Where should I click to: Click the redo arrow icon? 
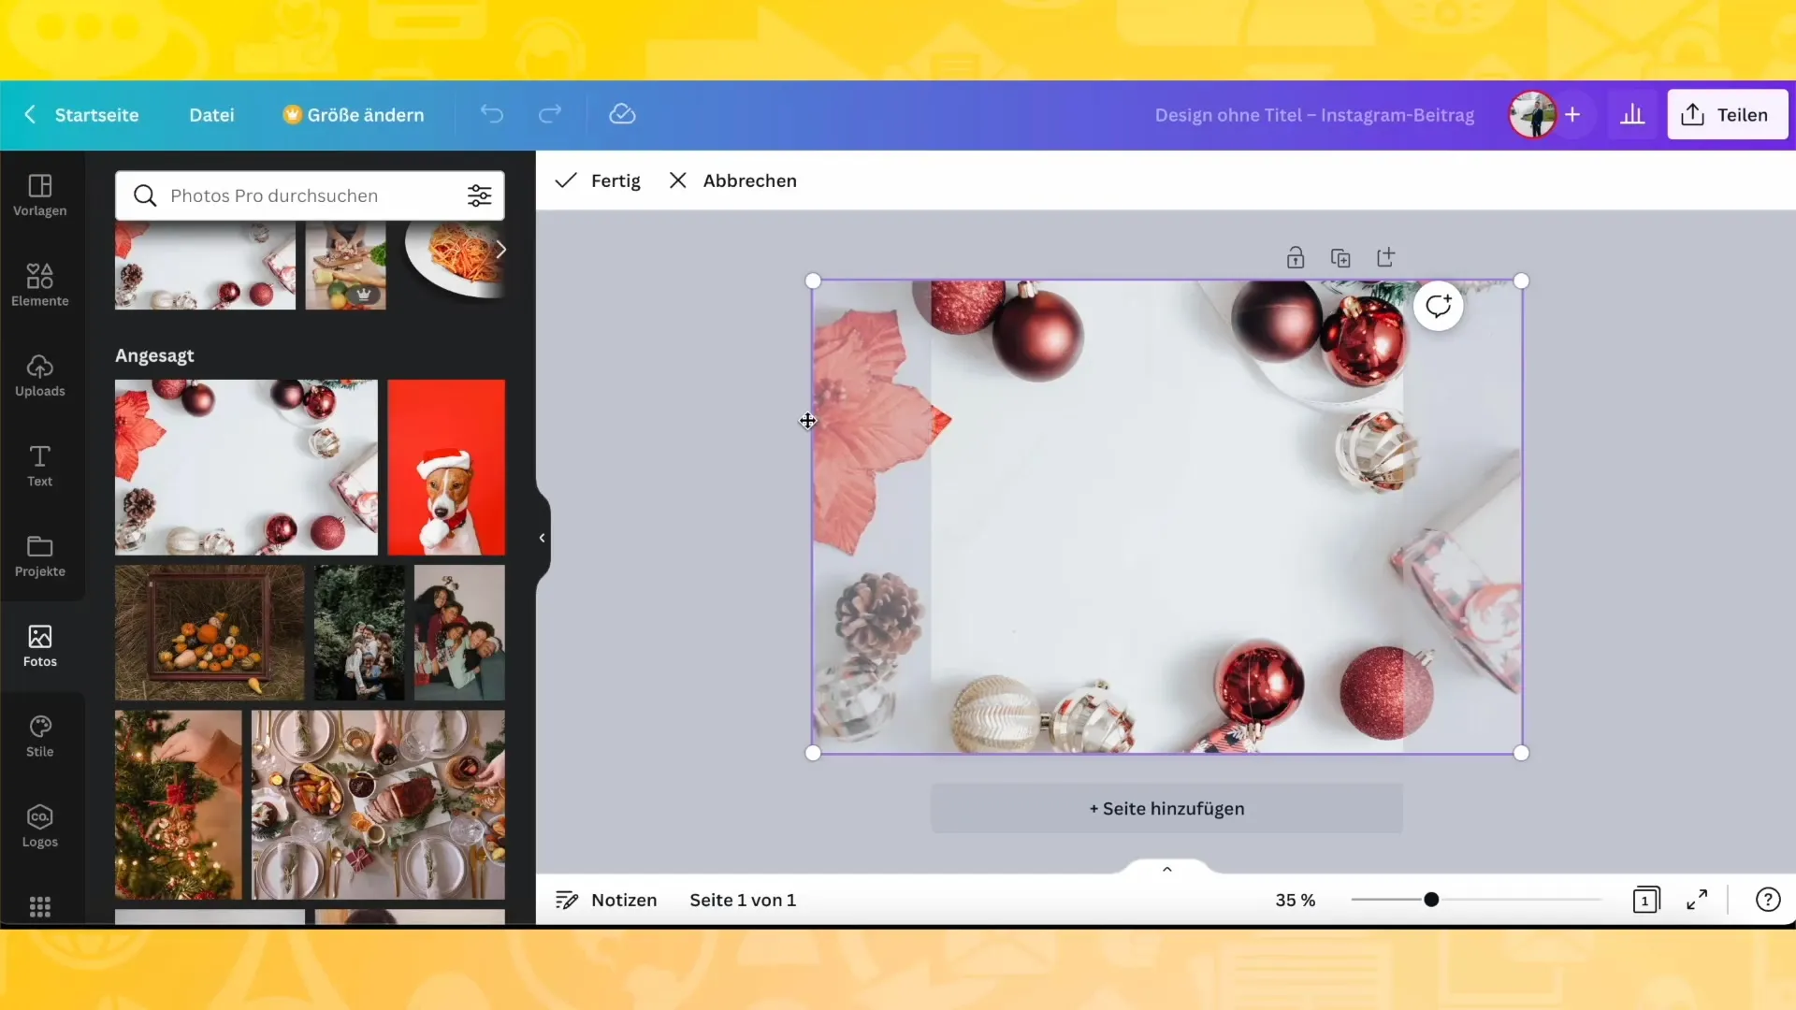click(550, 113)
